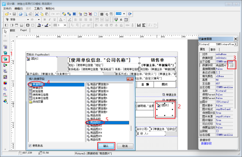Open the font name 宋体 dropdown
This screenshot has height=157, width=242.
[x=28, y=20]
